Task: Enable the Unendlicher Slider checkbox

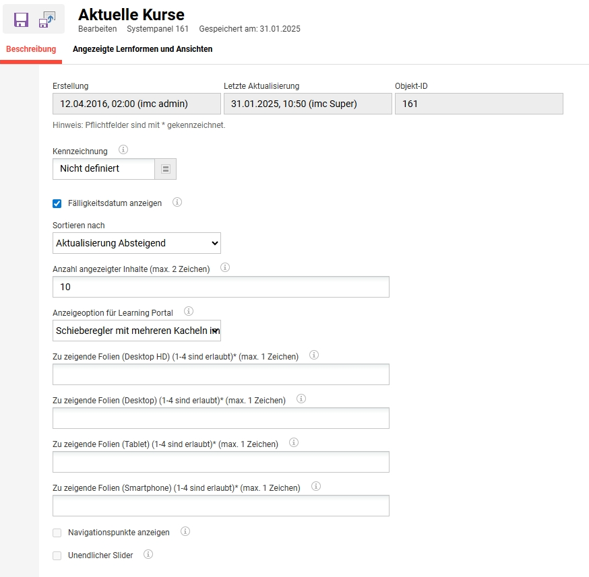Action: click(57, 555)
